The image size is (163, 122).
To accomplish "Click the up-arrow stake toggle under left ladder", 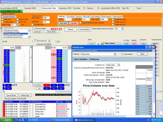I will pyautogui.click(x=15, y=85).
